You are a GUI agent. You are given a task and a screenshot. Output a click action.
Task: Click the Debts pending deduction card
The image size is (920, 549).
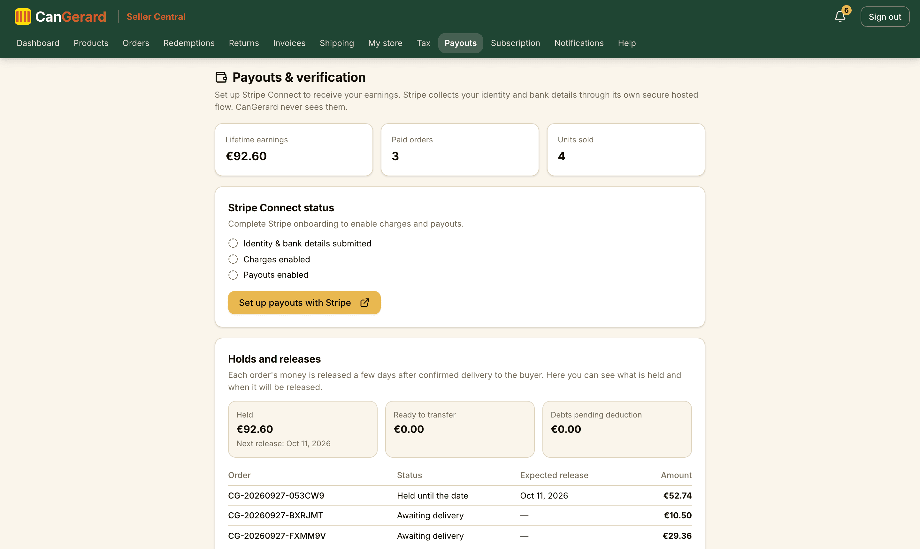coord(617,429)
